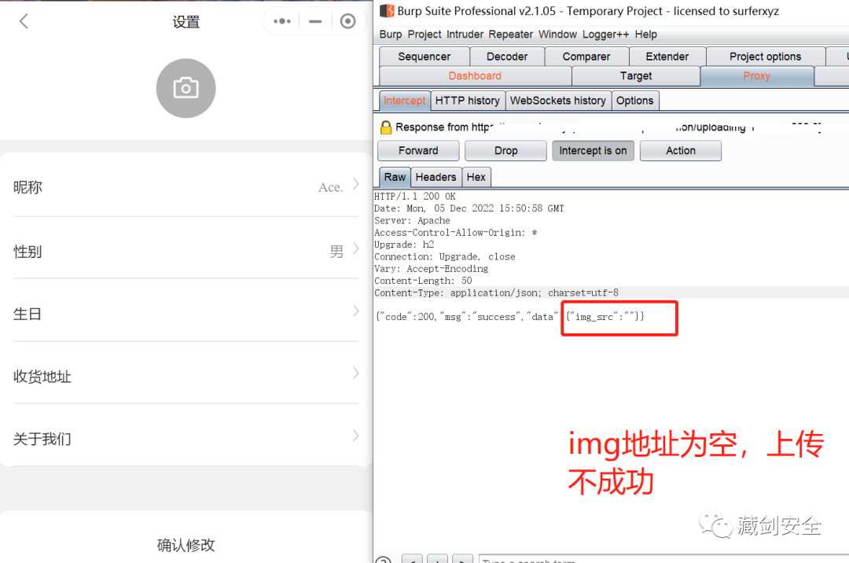Screen dimensions: 849x563
Task: Select the Intercept sub-tab
Action: coord(405,101)
